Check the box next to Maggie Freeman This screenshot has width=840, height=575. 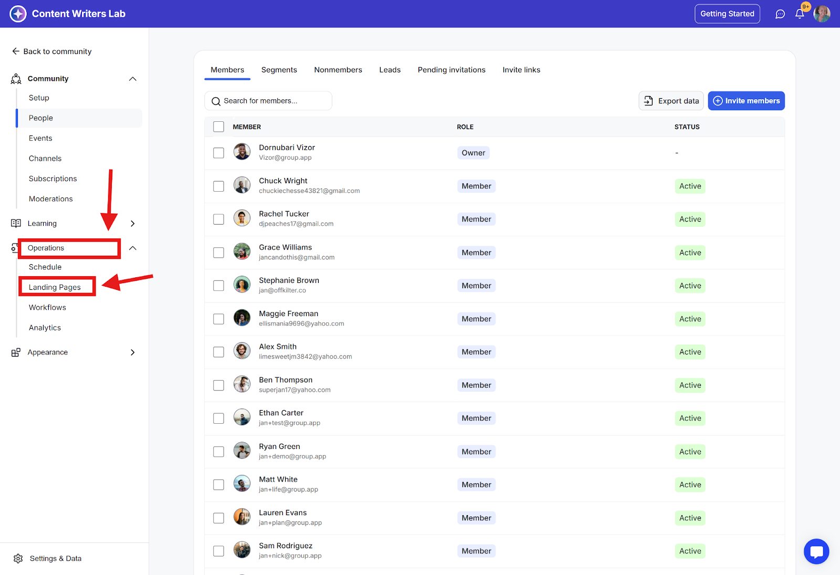(x=218, y=319)
